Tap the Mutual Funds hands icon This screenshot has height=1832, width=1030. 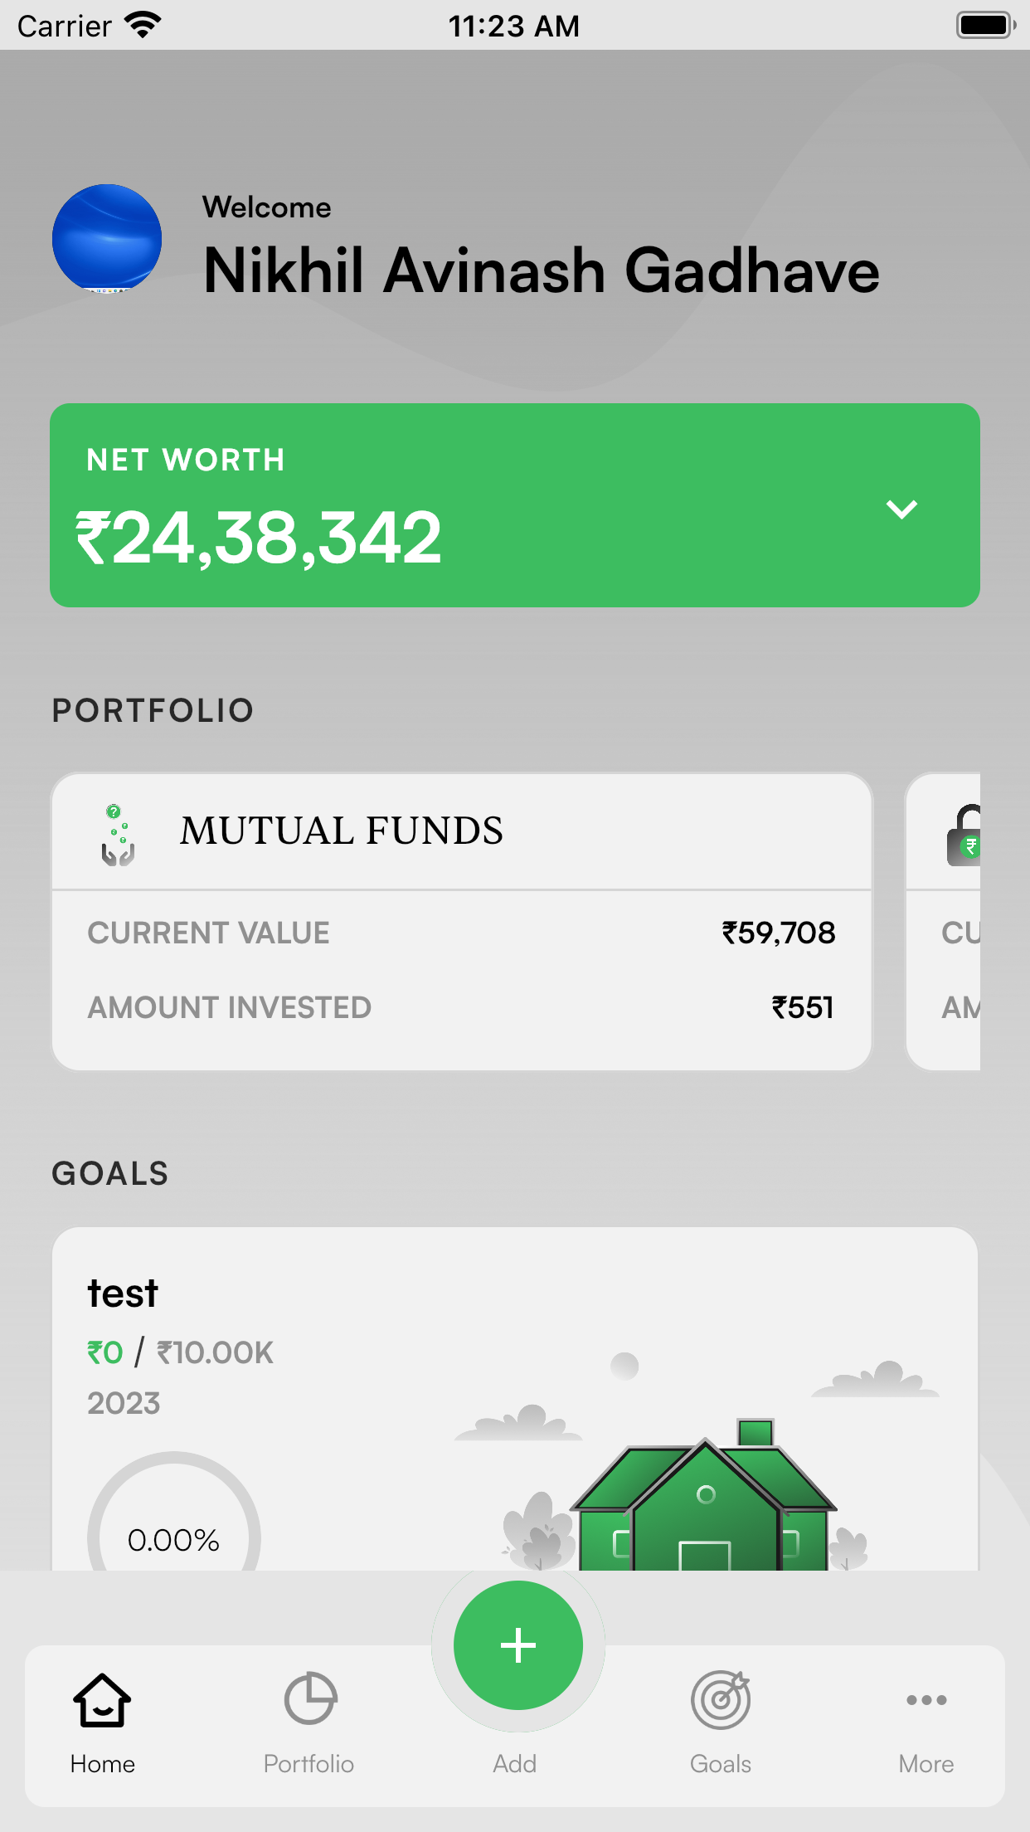(x=118, y=835)
